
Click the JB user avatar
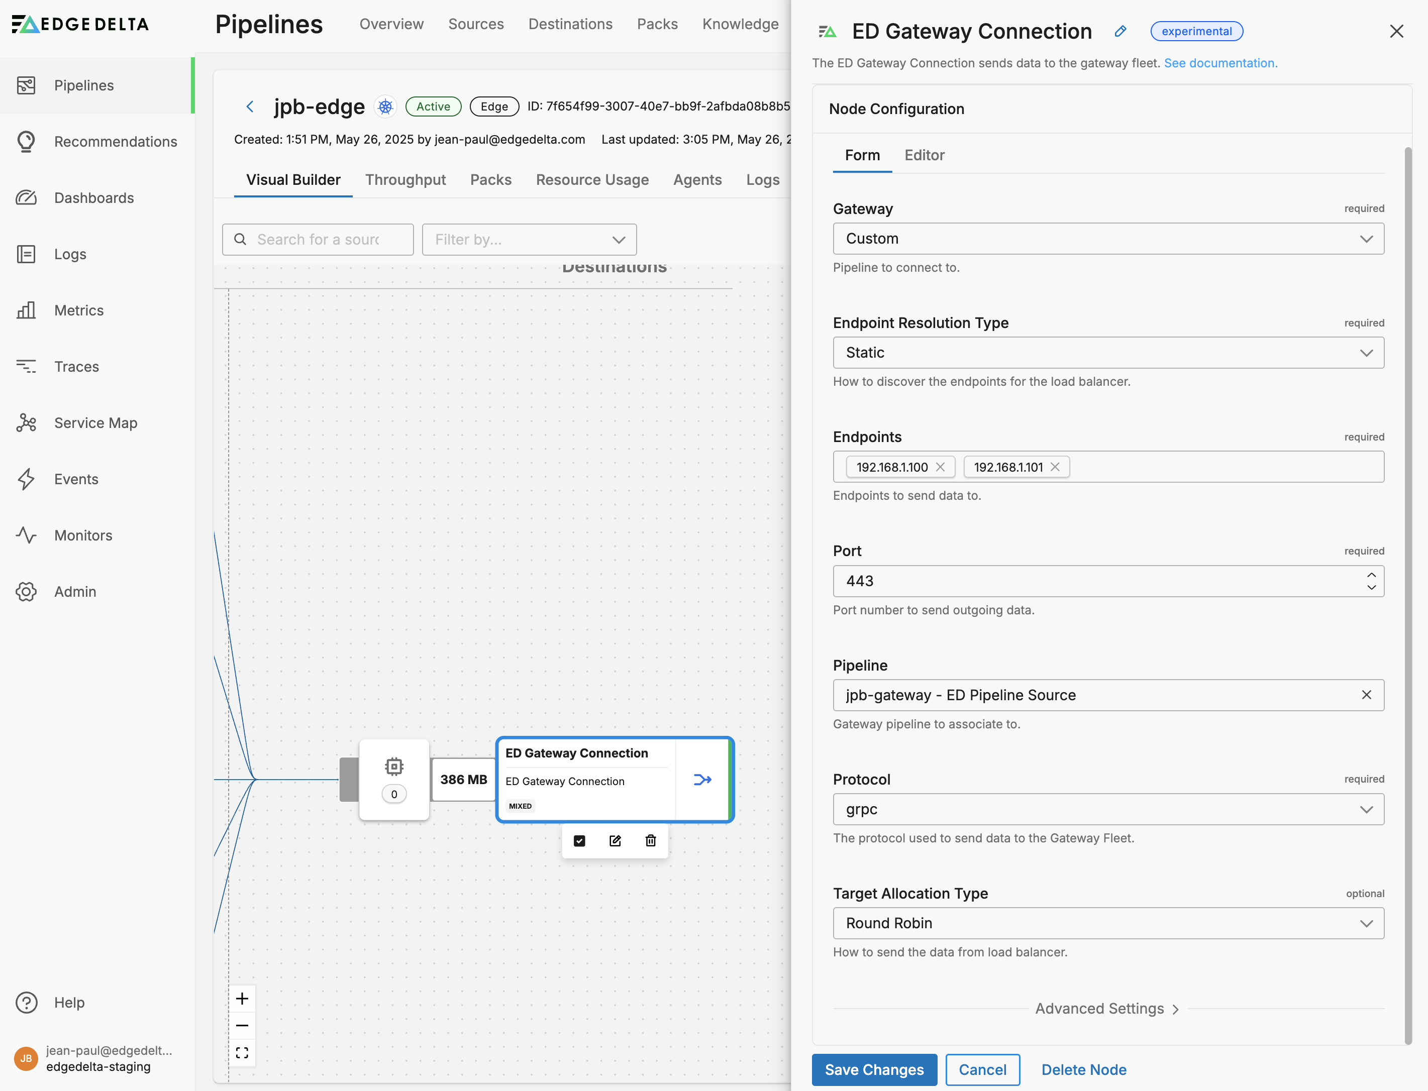point(26,1058)
